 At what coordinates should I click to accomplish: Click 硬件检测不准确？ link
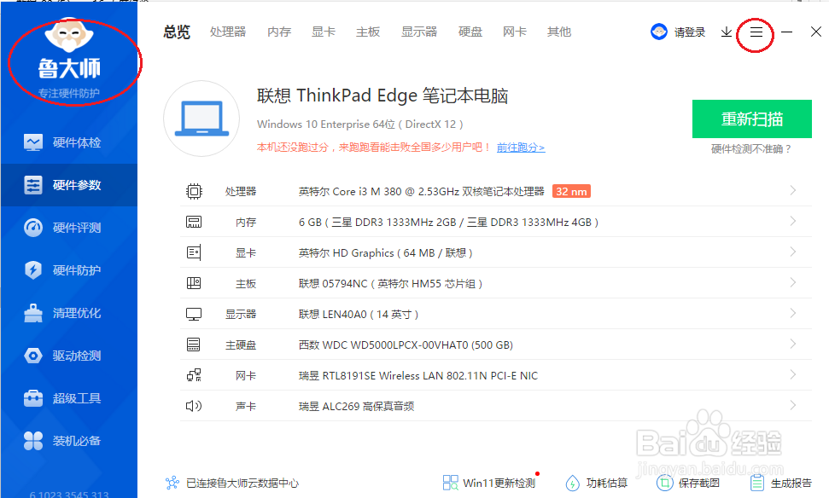pyautogui.click(x=751, y=149)
